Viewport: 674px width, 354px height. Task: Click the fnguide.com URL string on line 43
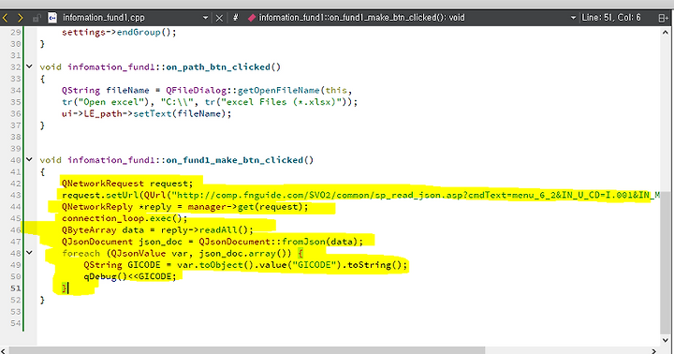click(x=416, y=195)
